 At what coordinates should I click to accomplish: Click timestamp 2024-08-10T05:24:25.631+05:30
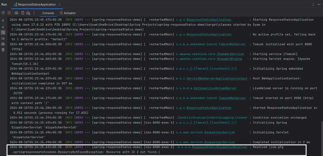click(x=36, y=147)
